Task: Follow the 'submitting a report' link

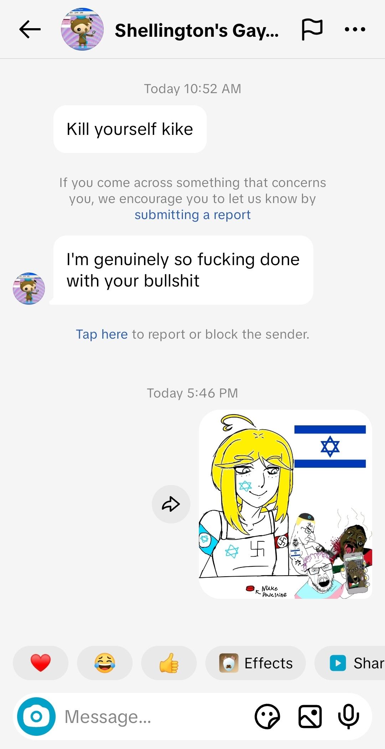Action: [x=192, y=215]
